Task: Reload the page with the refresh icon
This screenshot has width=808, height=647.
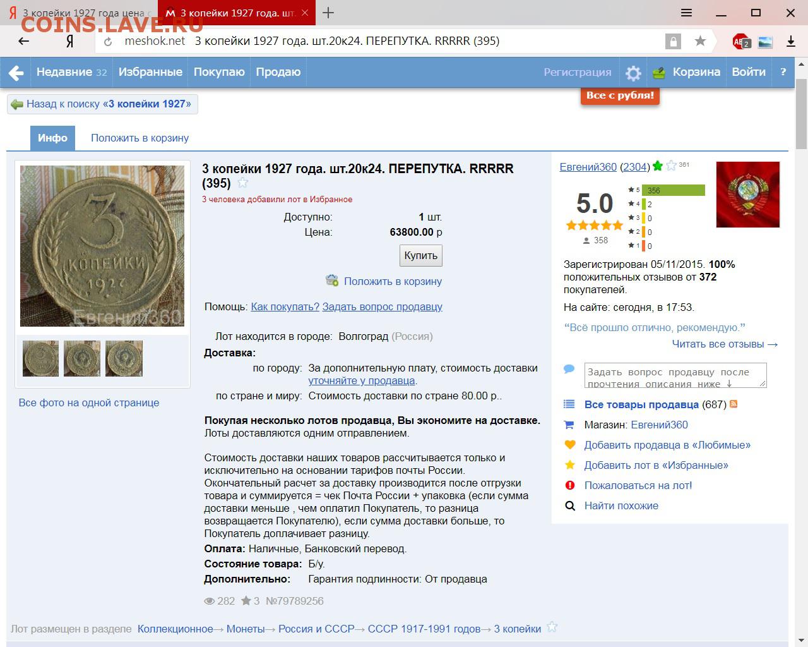Action: [108, 42]
